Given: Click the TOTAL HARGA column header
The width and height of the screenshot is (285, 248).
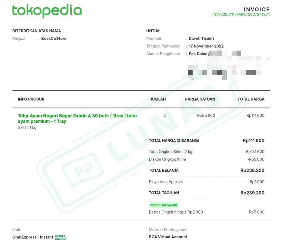Looking at the screenshot, I should click(x=251, y=99).
